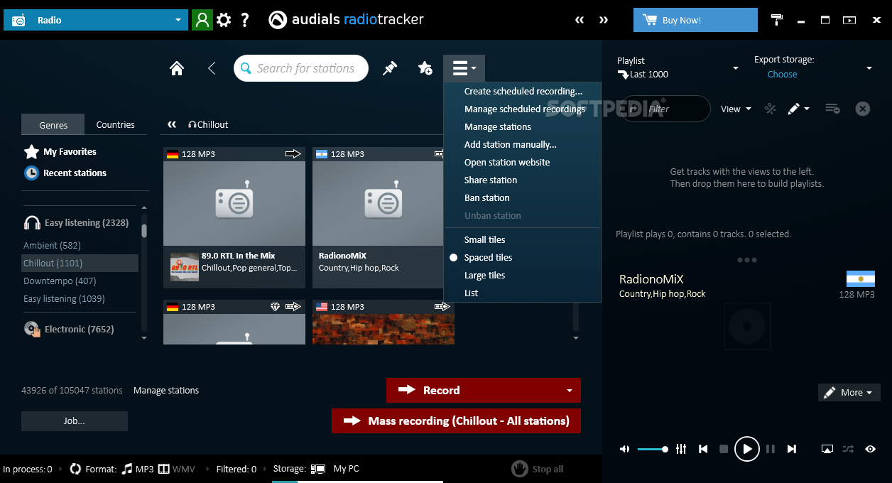
Task: Pause playback with the pause icon
Action: point(771,449)
